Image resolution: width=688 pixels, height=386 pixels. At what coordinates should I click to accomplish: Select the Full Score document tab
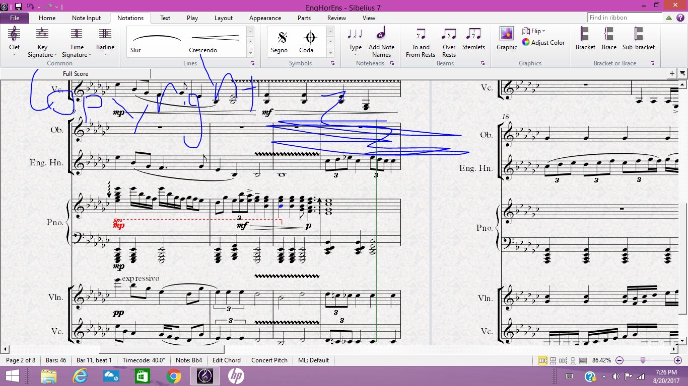tap(76, 73)
